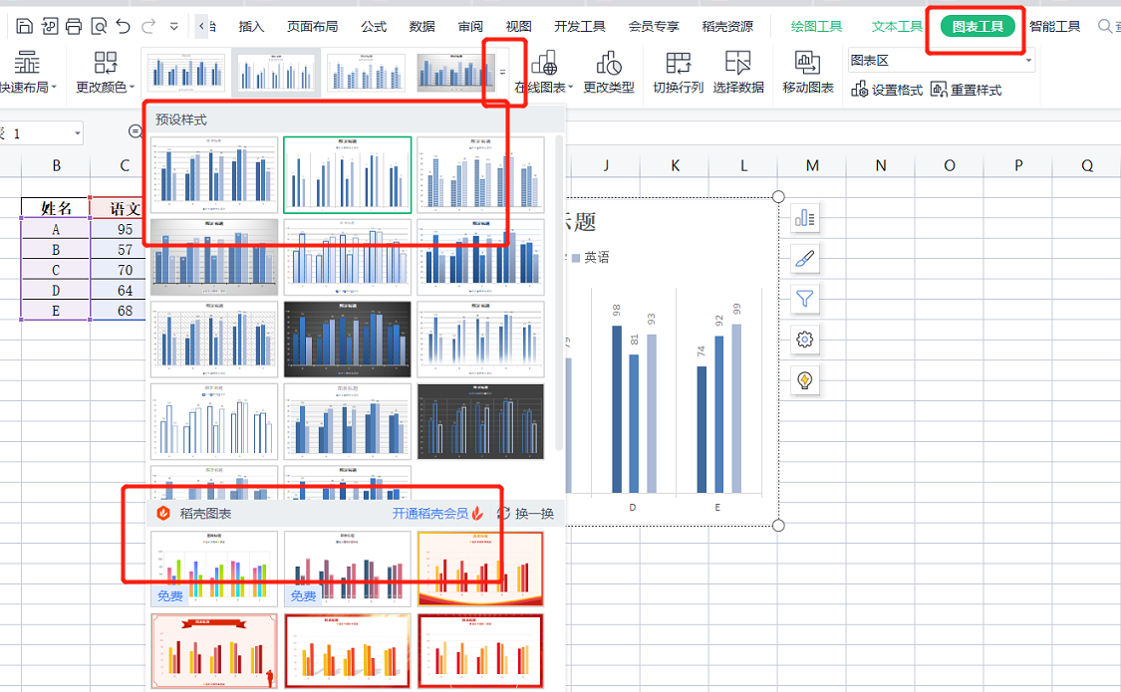
Task: Select column header M
Action: (812, 165)
